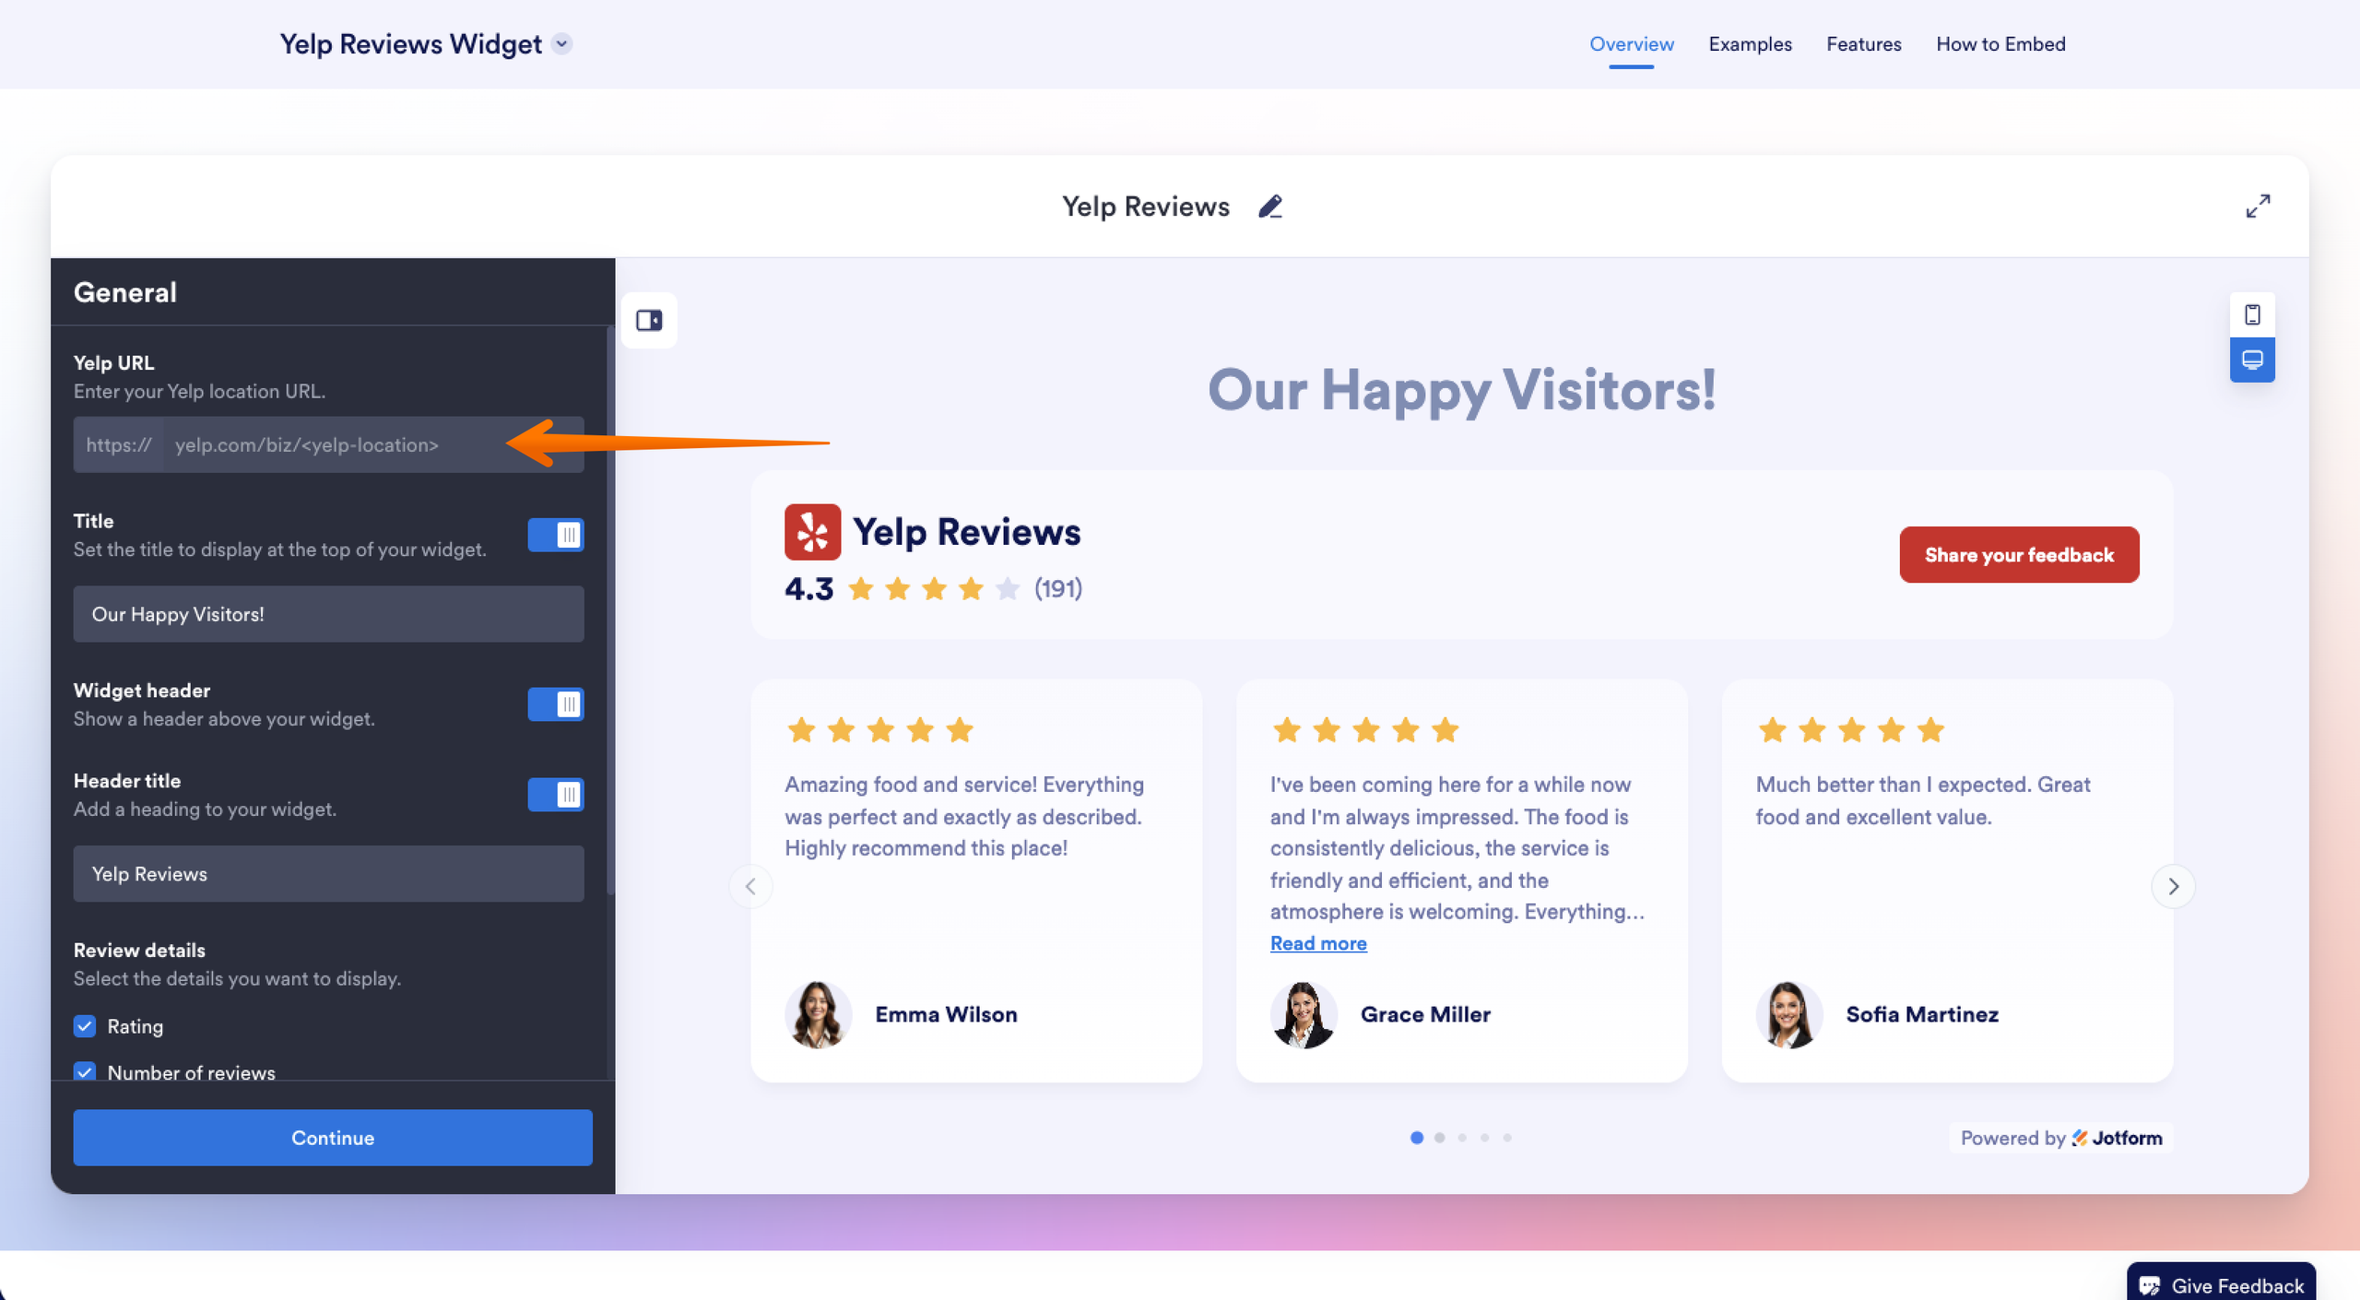Click the 4.3 rating value
The height and width of the screenshot is (1300, 2360).
tap(808, 588)
